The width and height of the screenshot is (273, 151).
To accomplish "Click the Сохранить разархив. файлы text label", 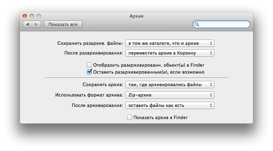I will point(90,43).
